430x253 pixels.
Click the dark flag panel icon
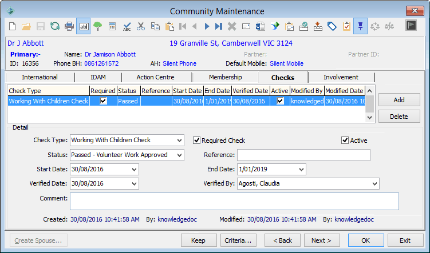[x=411, y=26]
